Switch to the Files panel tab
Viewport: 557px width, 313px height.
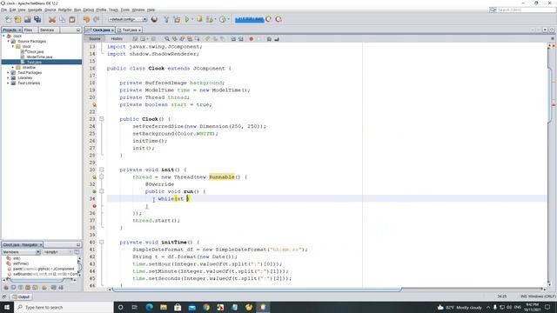[x=29, y=30]
